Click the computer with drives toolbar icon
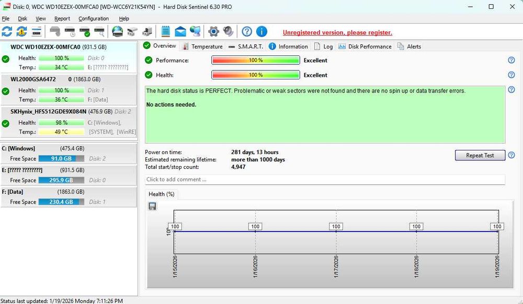 (147, 32)
